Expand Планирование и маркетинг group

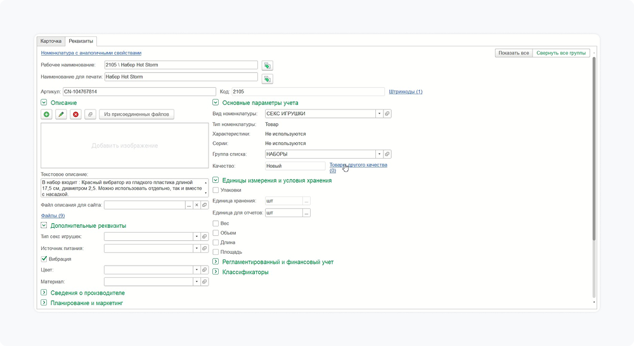[x=44, y=302]
